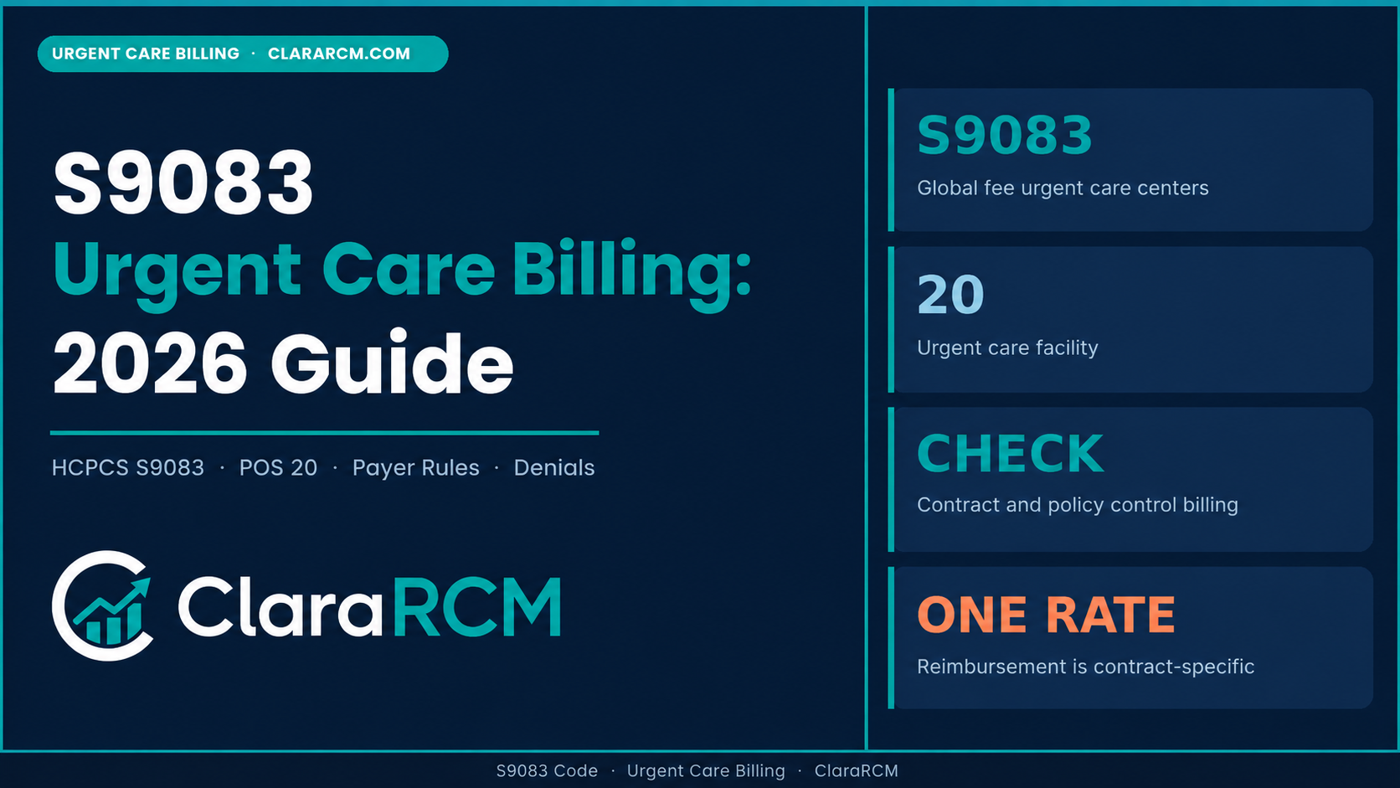Click 'S9083 Code' in the footer
The height and width of the screenshot is (788, 1400).
click(547, 770)
